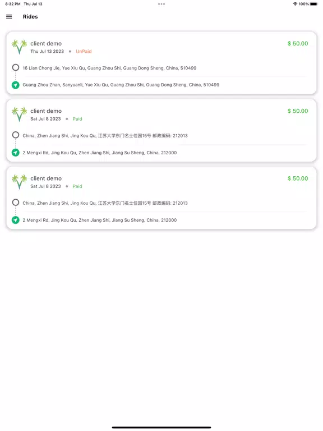Tap green destination arrow for Guang Zhou Zhan
Image resolution: width=323 pixels, height=431 pixels.
(16, 85)
